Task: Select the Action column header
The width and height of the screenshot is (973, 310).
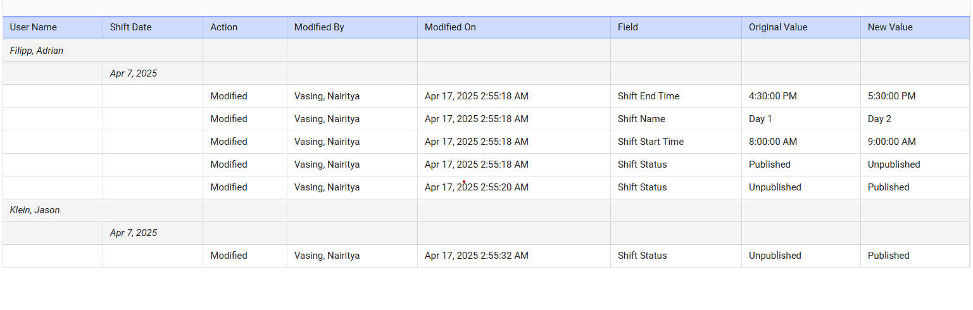Action: [x=224, y=27]
